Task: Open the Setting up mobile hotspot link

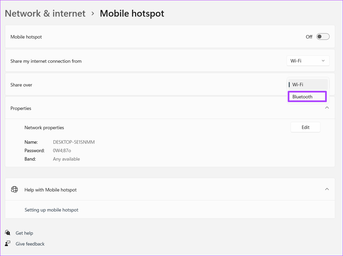Action: pyautogui.click(x=51, y=210)
